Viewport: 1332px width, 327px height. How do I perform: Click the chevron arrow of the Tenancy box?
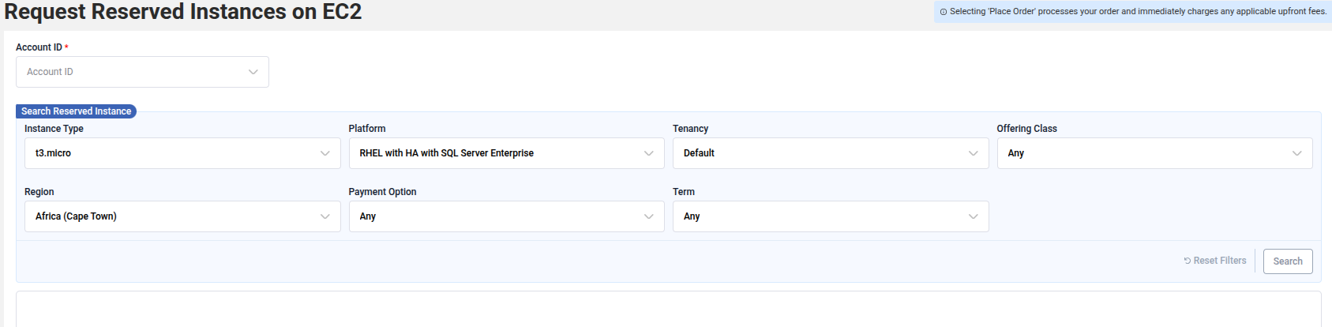(973, 153)
